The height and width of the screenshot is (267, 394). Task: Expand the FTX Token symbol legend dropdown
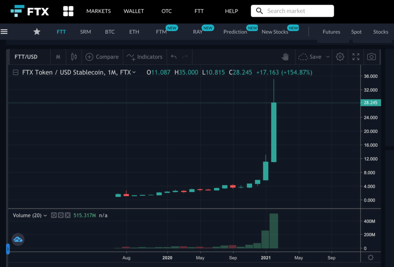pyautogui.click(x=134, y=72)
